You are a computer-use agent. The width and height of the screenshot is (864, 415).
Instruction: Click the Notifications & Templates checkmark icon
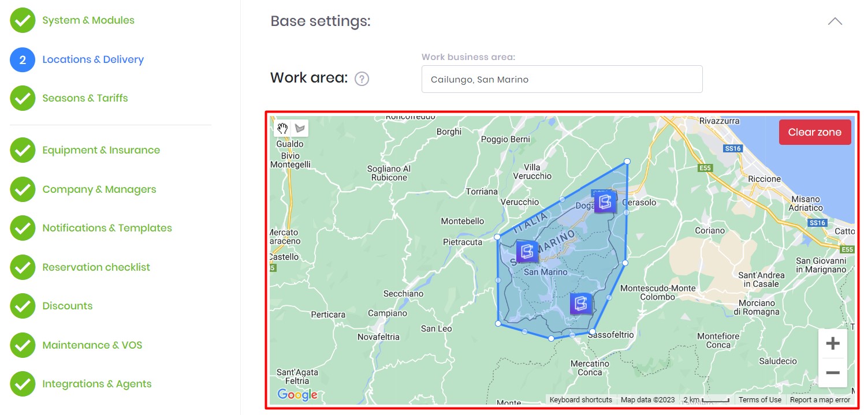point(23,228)
